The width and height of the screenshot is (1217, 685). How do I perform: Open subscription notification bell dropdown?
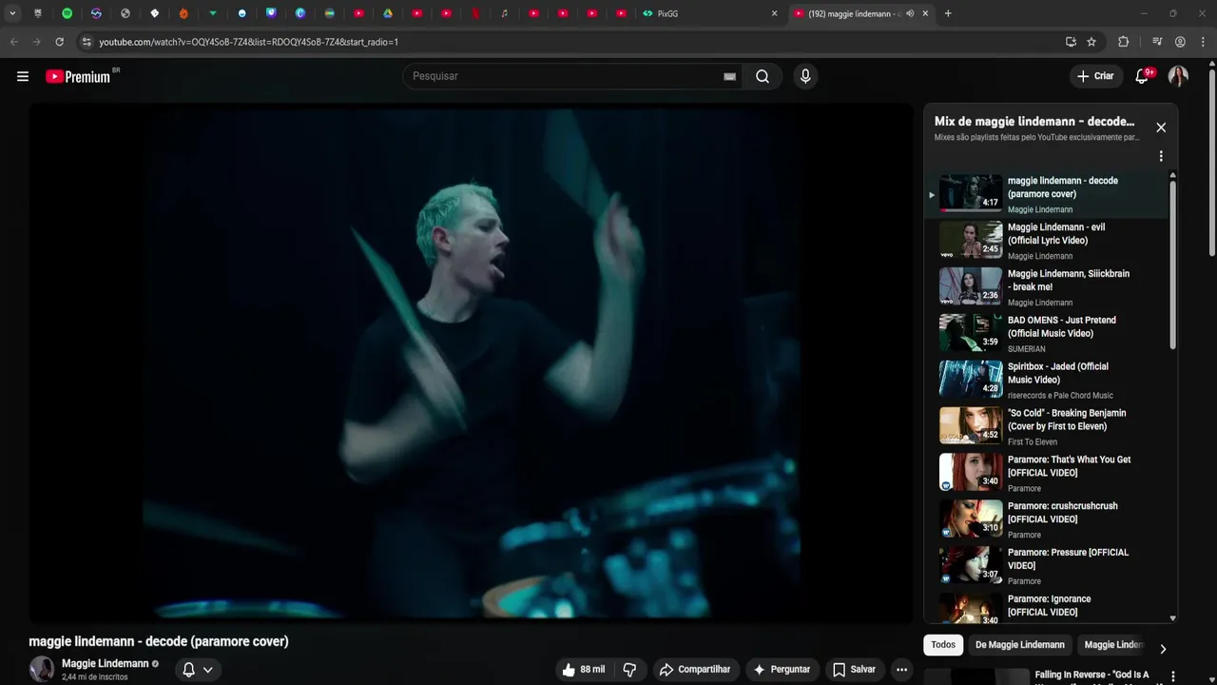click(x=198, y=670)
